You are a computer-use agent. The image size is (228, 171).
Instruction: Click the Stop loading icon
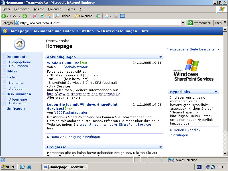(35, 16)
